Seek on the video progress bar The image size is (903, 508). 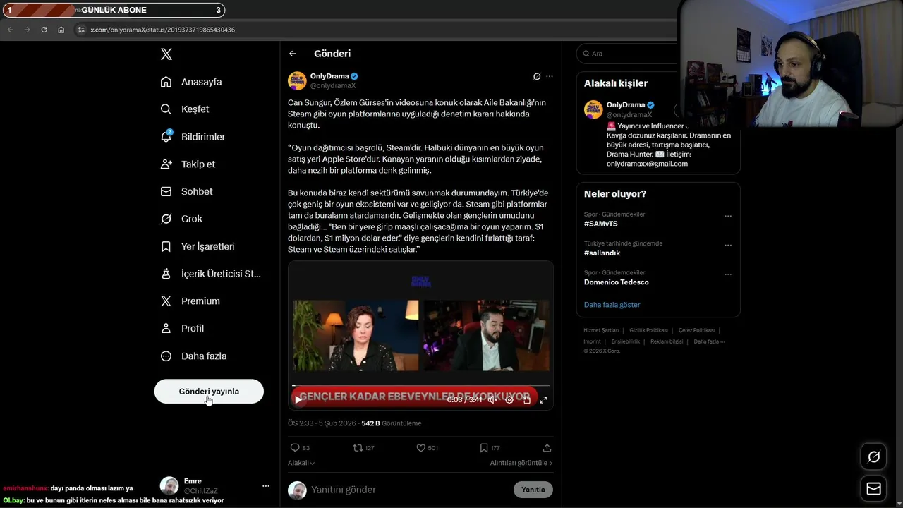click(420, 386)
